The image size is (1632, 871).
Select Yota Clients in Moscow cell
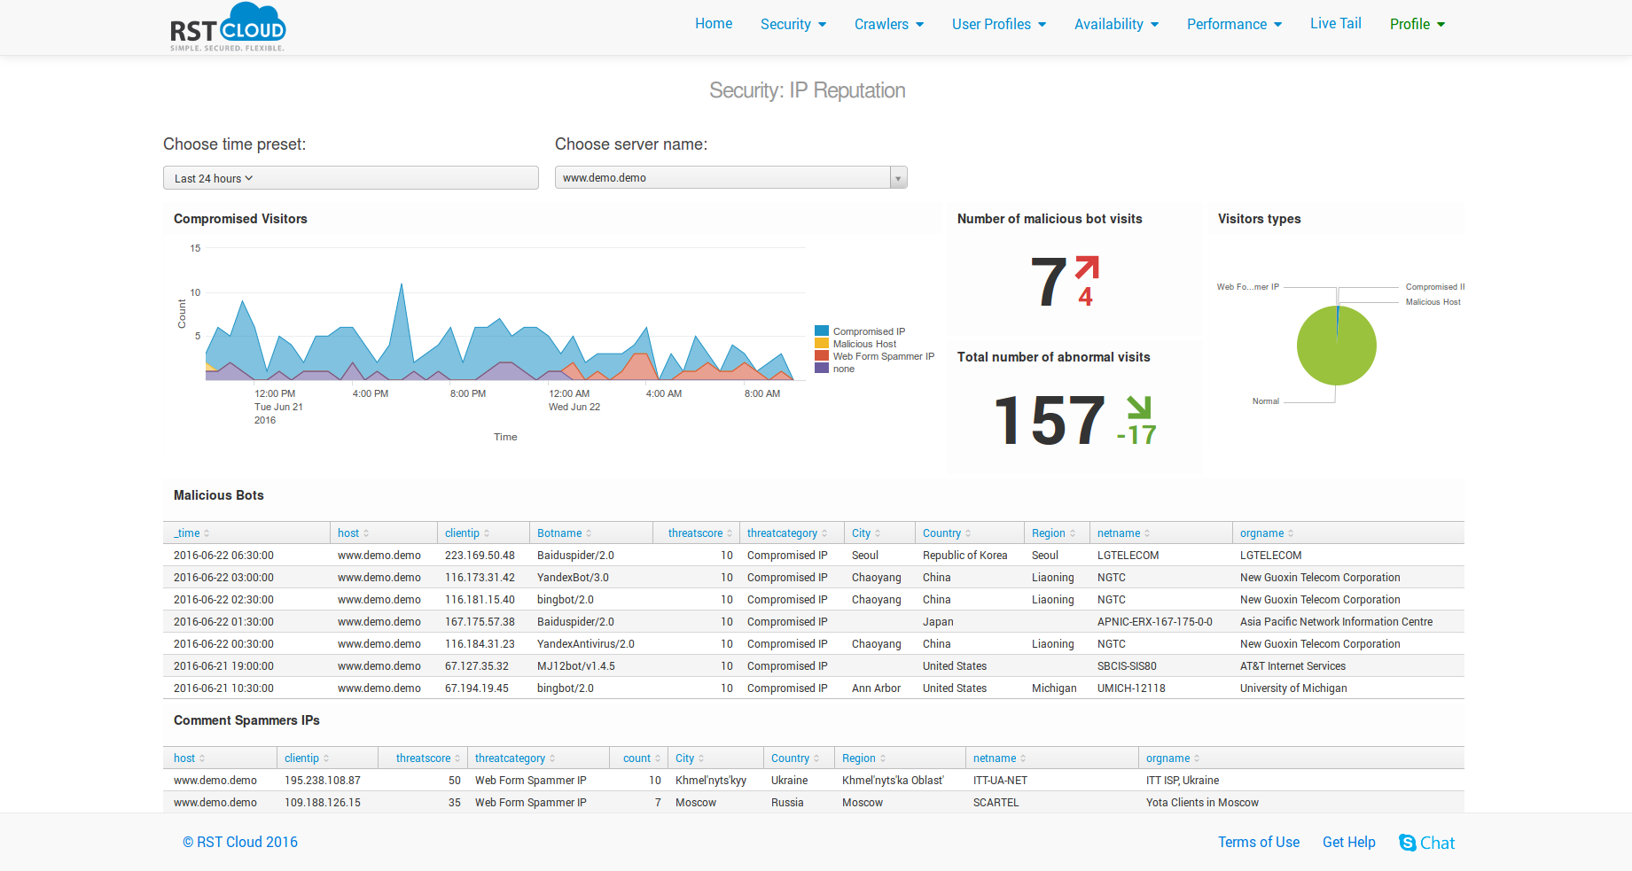tap(1202, 803)
